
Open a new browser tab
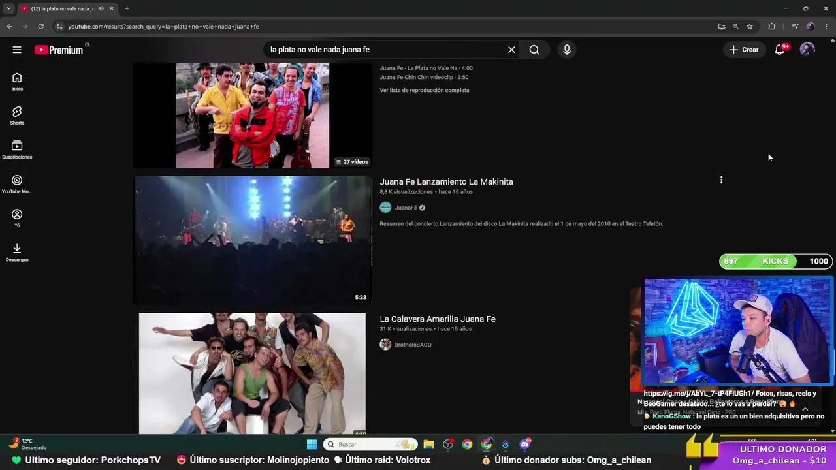pyautogui.click(x=127, y=8)
